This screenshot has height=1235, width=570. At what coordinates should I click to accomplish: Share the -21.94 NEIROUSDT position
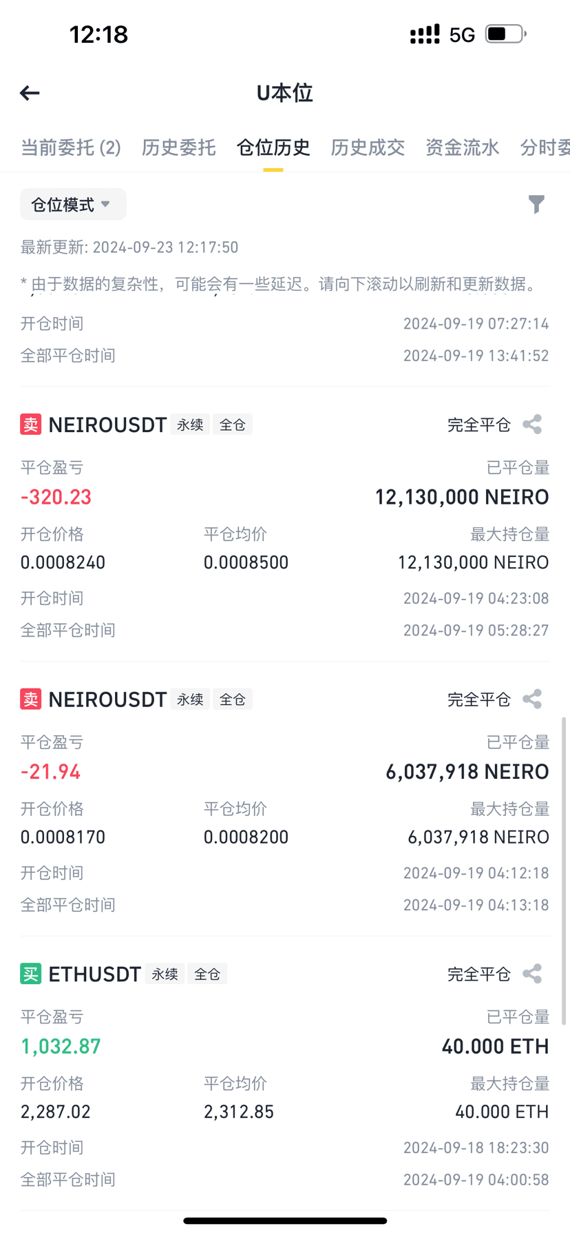532,699
